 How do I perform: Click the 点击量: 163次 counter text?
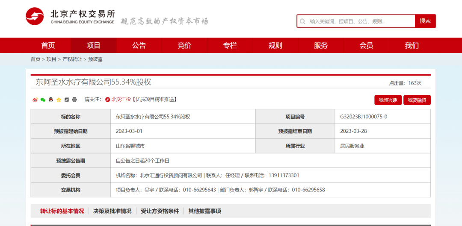pyautogui.click(x=405, y=83)
